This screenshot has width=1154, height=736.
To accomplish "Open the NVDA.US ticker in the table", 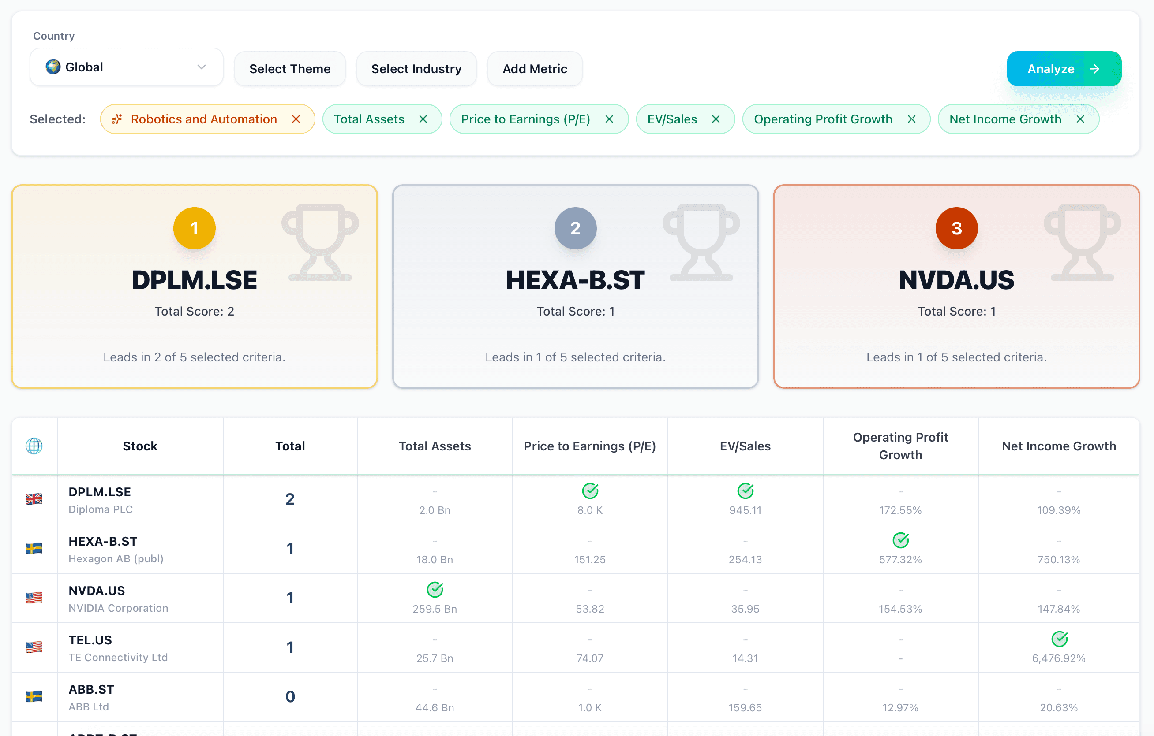I will click(x=97, y=591).
